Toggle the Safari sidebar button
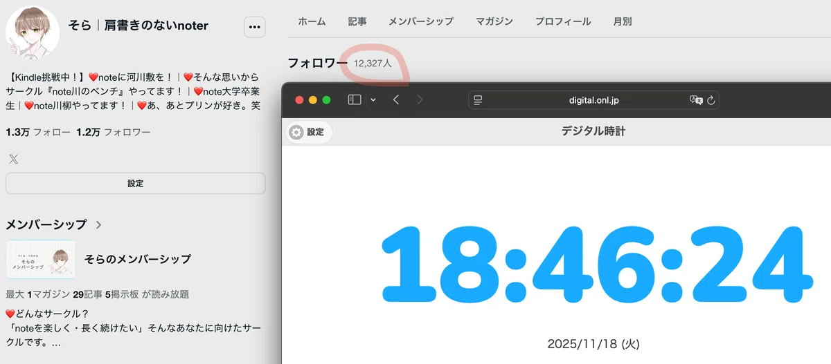The height and width of the screenshot is (364, 831). click(355, 100)
